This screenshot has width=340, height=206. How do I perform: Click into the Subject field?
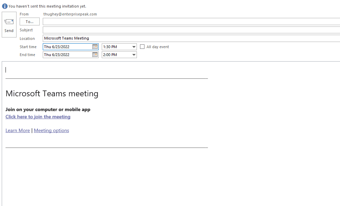point(191,30)
